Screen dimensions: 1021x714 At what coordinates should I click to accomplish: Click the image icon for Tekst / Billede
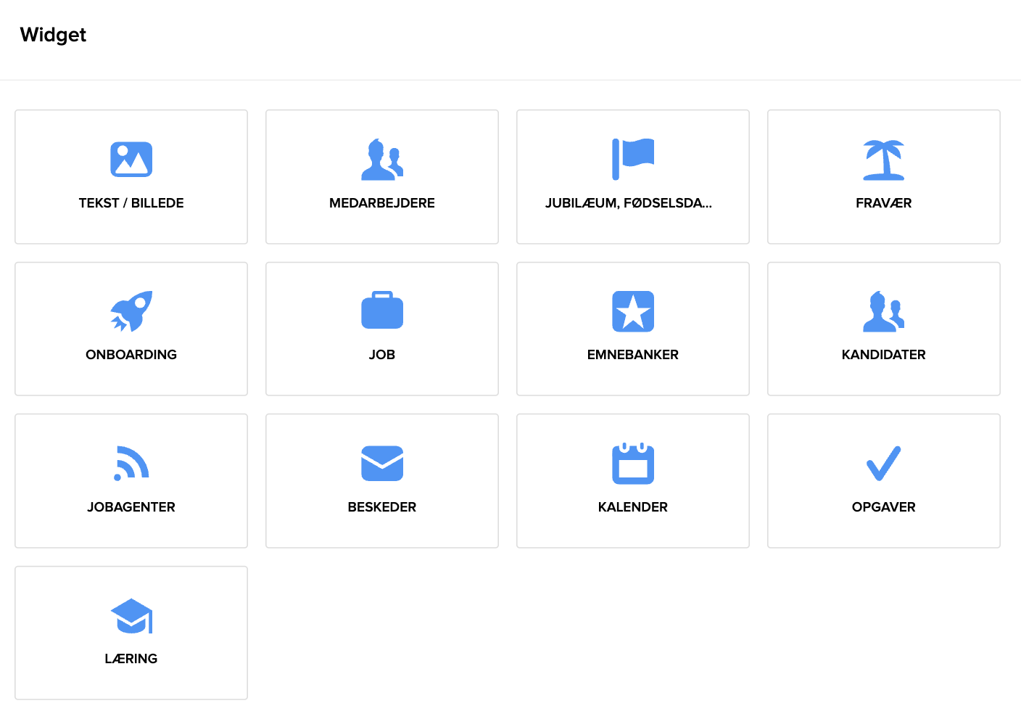coord(131,159)
